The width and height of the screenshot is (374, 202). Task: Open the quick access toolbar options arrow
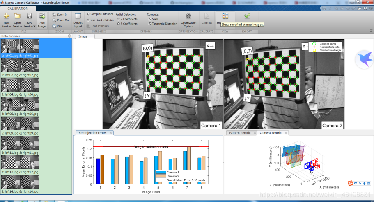[370, 8]
